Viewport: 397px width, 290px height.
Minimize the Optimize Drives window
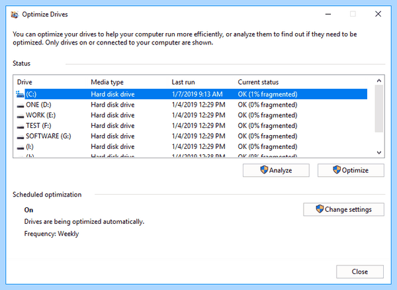pyautogui.click(x=328, y=14)
